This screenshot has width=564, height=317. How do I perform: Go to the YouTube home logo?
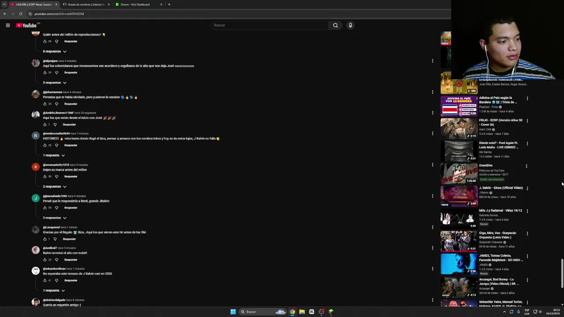click(26, 25)
